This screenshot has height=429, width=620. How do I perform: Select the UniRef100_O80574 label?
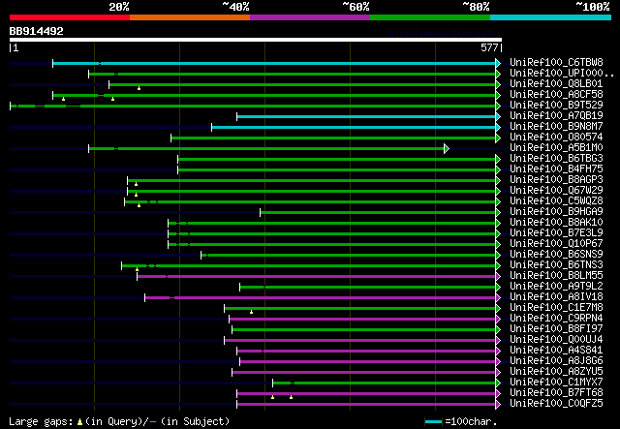pos(556,137)
